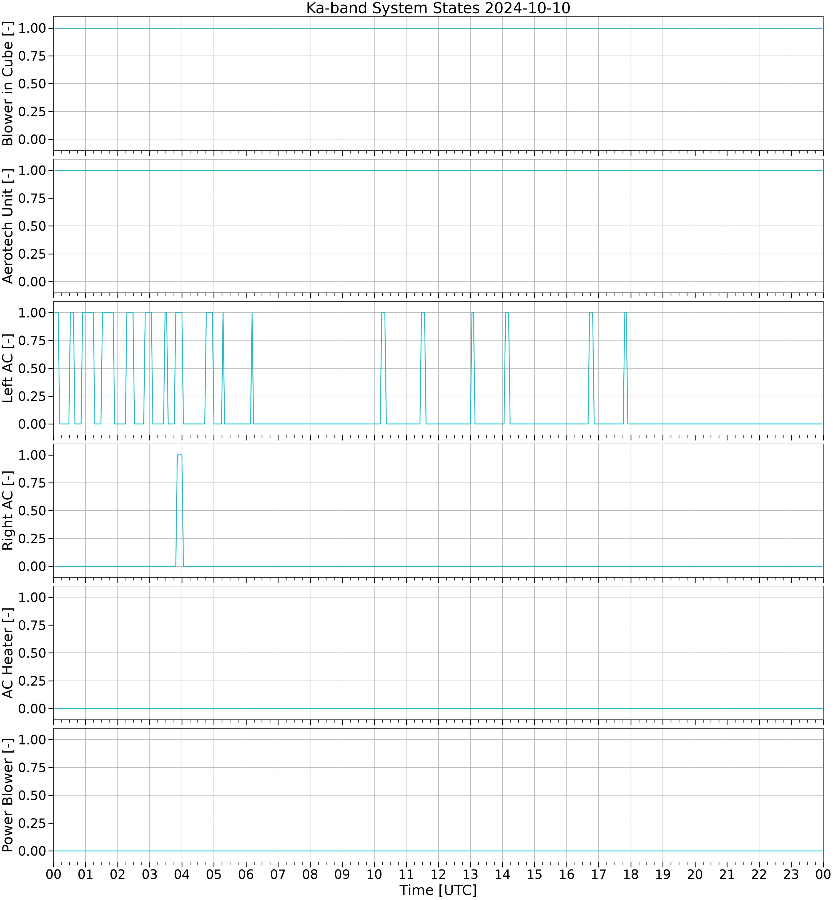Click the chart title Ka-band System States 2024-10-10
Viewport: 833px width, 900px height.
(438, 8)
